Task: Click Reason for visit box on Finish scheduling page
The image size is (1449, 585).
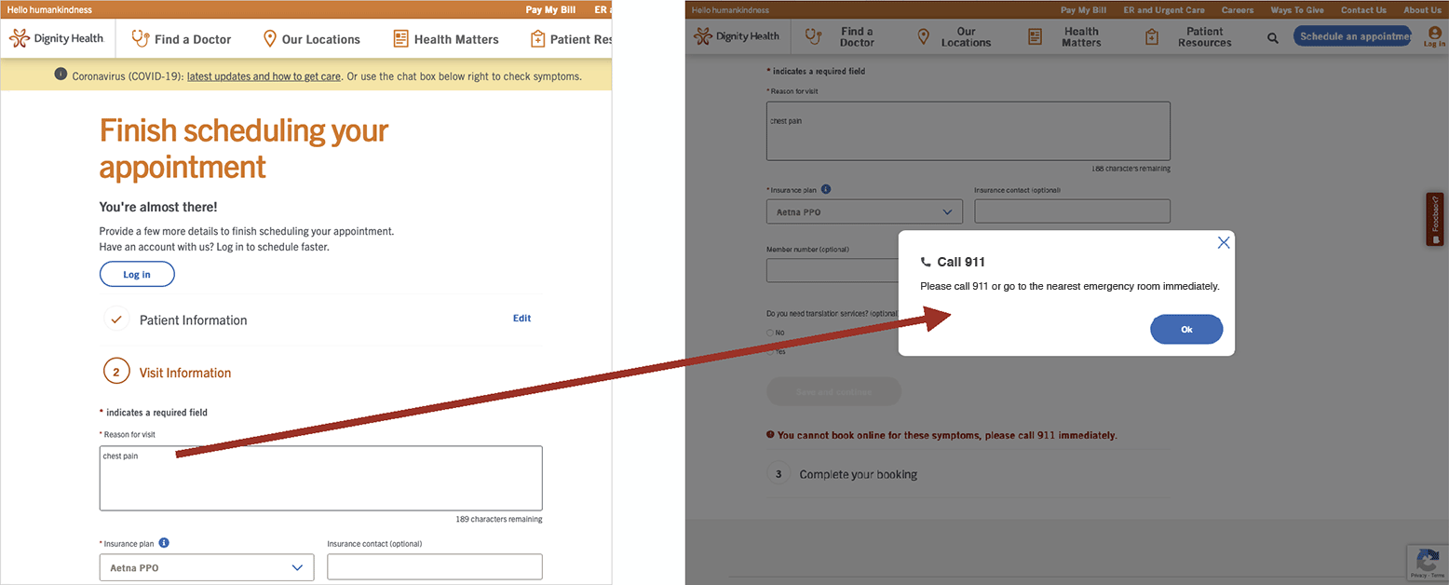Action: pyautogui.click(x=321, y=478)
